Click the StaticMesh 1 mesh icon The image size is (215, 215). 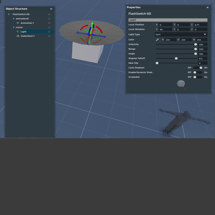click(18, 36)
